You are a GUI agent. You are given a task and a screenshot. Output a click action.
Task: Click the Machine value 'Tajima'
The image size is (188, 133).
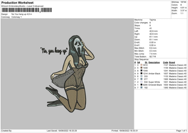[x=153, y=20]
